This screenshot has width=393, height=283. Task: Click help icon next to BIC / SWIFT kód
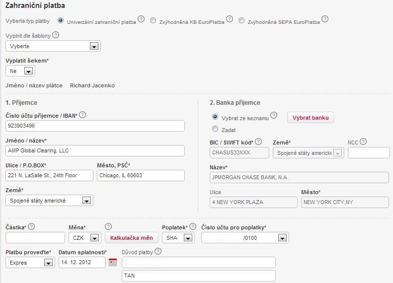click(258, 142)
